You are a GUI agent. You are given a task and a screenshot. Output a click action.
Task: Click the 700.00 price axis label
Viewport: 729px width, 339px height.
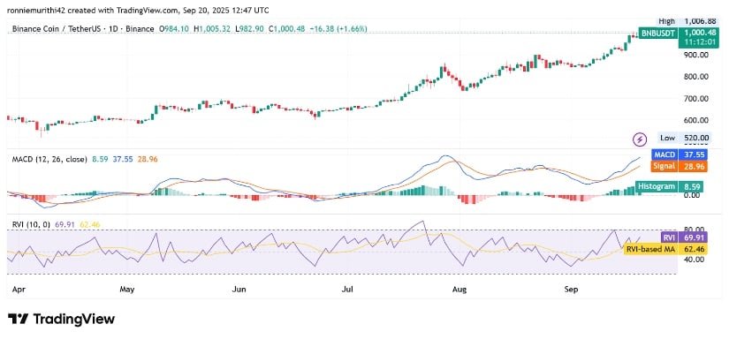tap(695, 99)
